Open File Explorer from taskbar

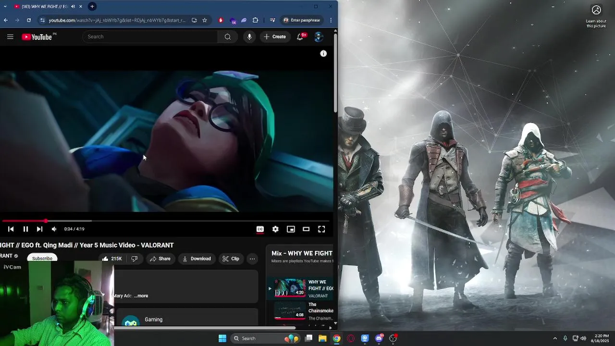tap(322, 338)
